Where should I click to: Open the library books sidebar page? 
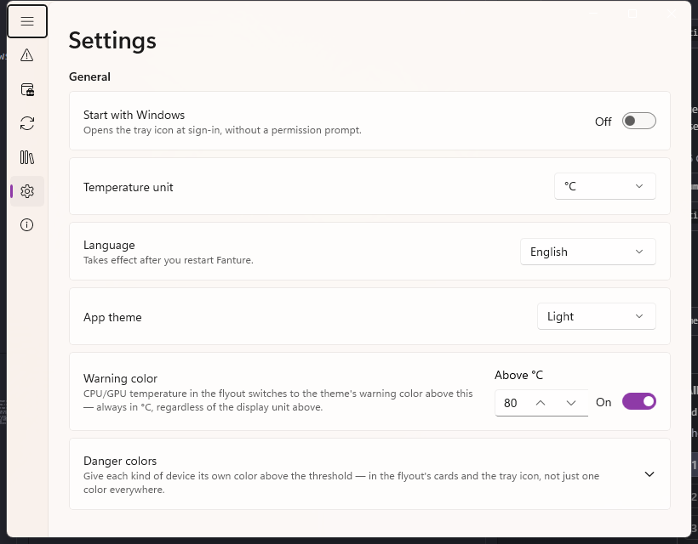[27, 157]
